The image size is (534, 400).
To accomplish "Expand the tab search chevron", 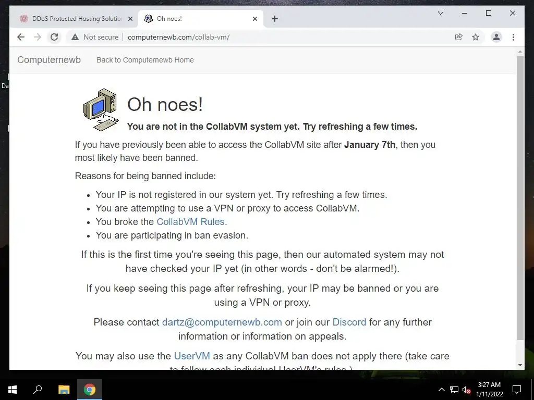I will tap(440, 13).
